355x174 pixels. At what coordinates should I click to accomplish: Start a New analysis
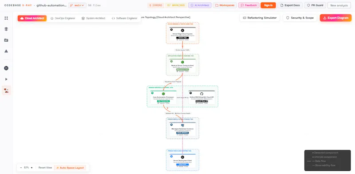[x=339, y=5]
